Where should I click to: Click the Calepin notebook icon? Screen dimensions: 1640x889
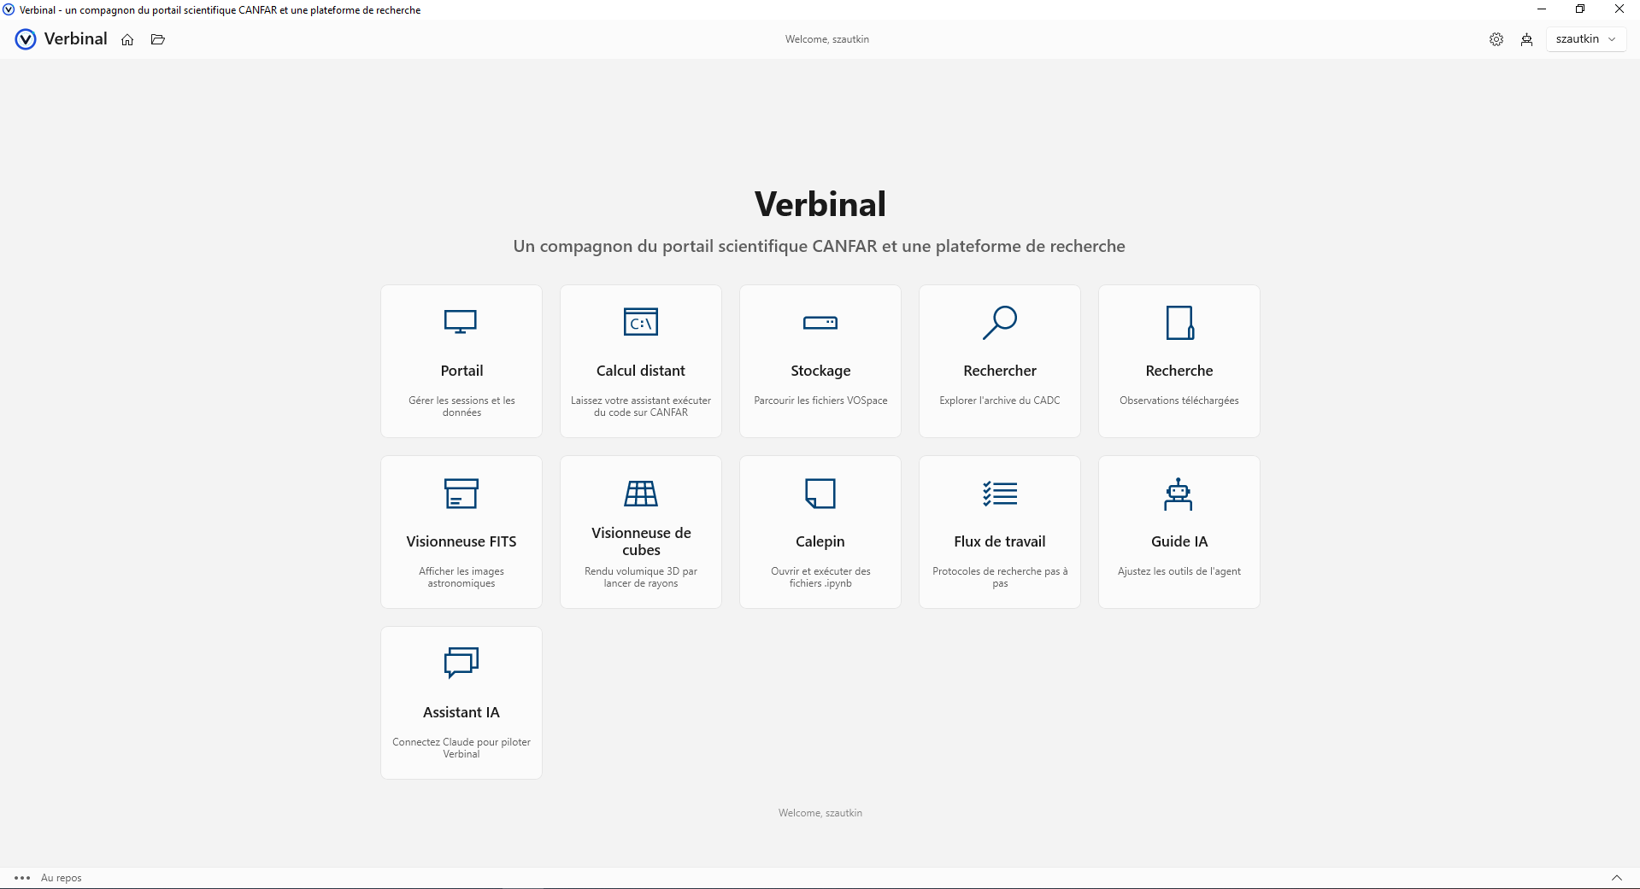click(820, 494)
